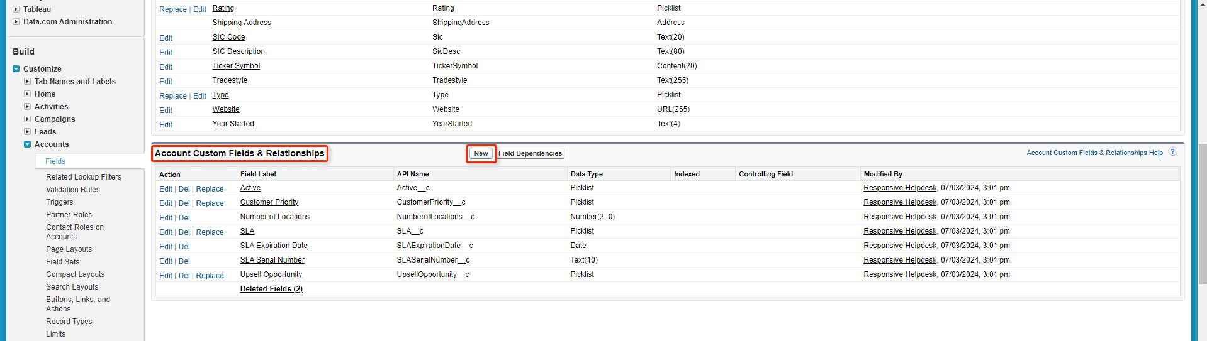1207x341 pixels.
Task: Expand the Tableau tree node
Action: (16, 9)
